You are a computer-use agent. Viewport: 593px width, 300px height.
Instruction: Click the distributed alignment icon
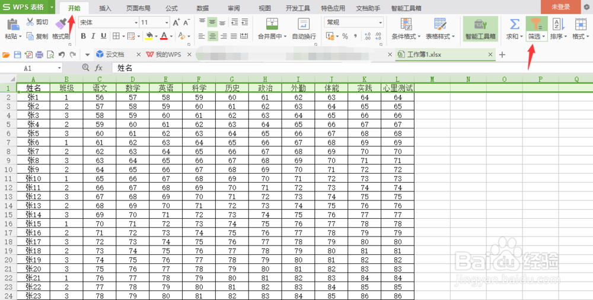244,36
